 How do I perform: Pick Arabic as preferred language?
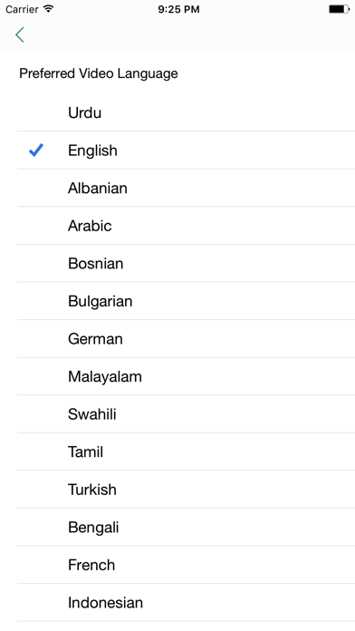pyautogui.click(x=187, y=226)
